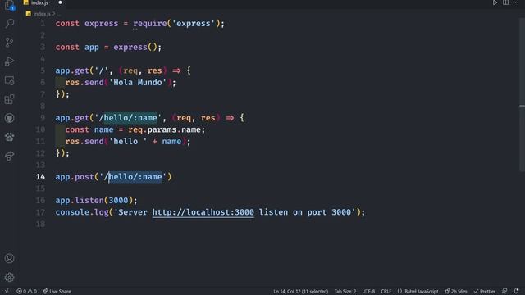
Task: Start Live Share from status bar
Action: 57,292
